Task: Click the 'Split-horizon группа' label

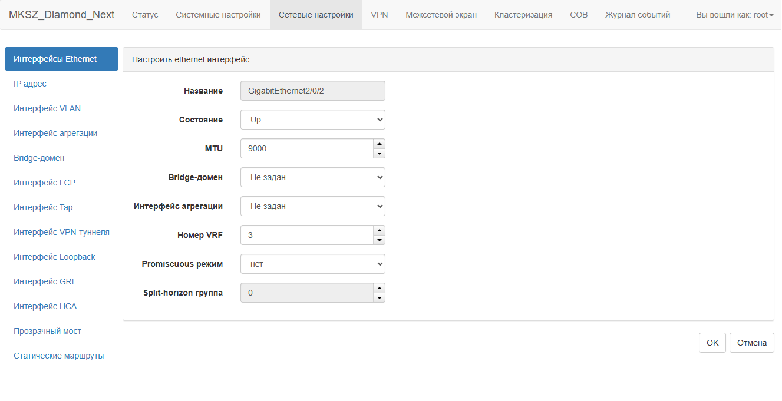Action: point(183,293)
